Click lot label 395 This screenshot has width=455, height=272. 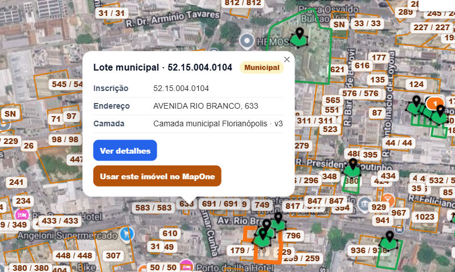(370, 155)
